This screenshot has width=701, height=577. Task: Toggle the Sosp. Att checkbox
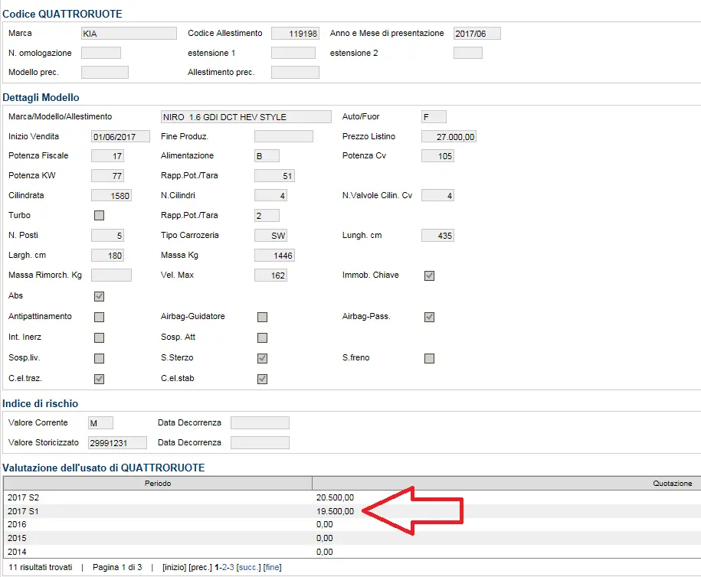coord(263,337)
